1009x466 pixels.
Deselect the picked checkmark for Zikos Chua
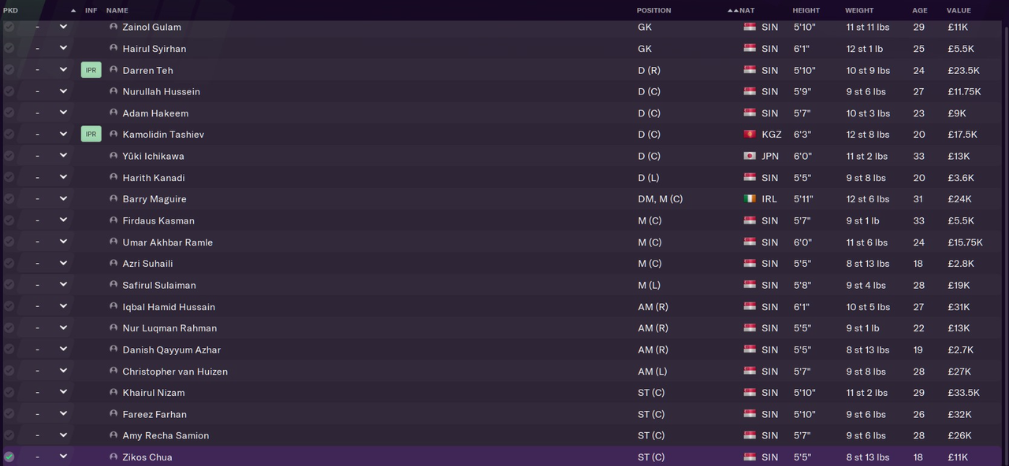[x=9, y=457]
